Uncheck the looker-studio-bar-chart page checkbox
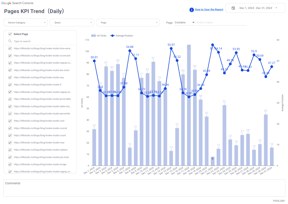Image resolution: width=288 pixels, height=204 pixels. pyautogui.click(x=10, y=70)
